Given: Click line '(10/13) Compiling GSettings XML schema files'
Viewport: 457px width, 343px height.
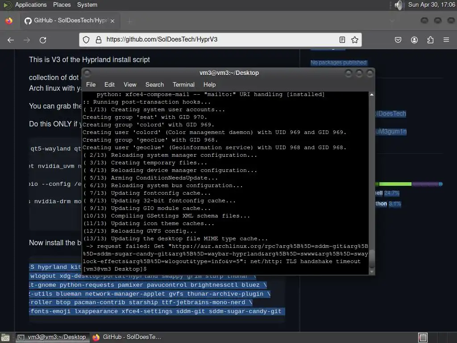Looking at the screenshot, I should click(166, 216).
